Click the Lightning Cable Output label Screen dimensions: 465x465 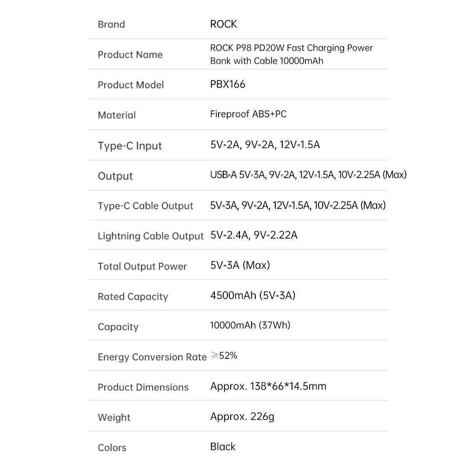[151, 236]
